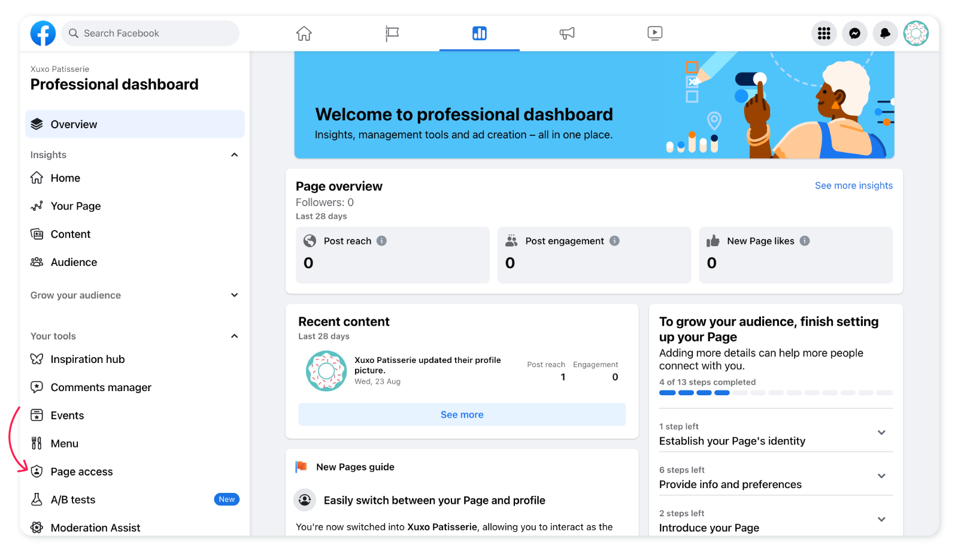The image size is (958, 551).
Task: Click the setup steps progress bar
Action: click(x=775, y=393)
